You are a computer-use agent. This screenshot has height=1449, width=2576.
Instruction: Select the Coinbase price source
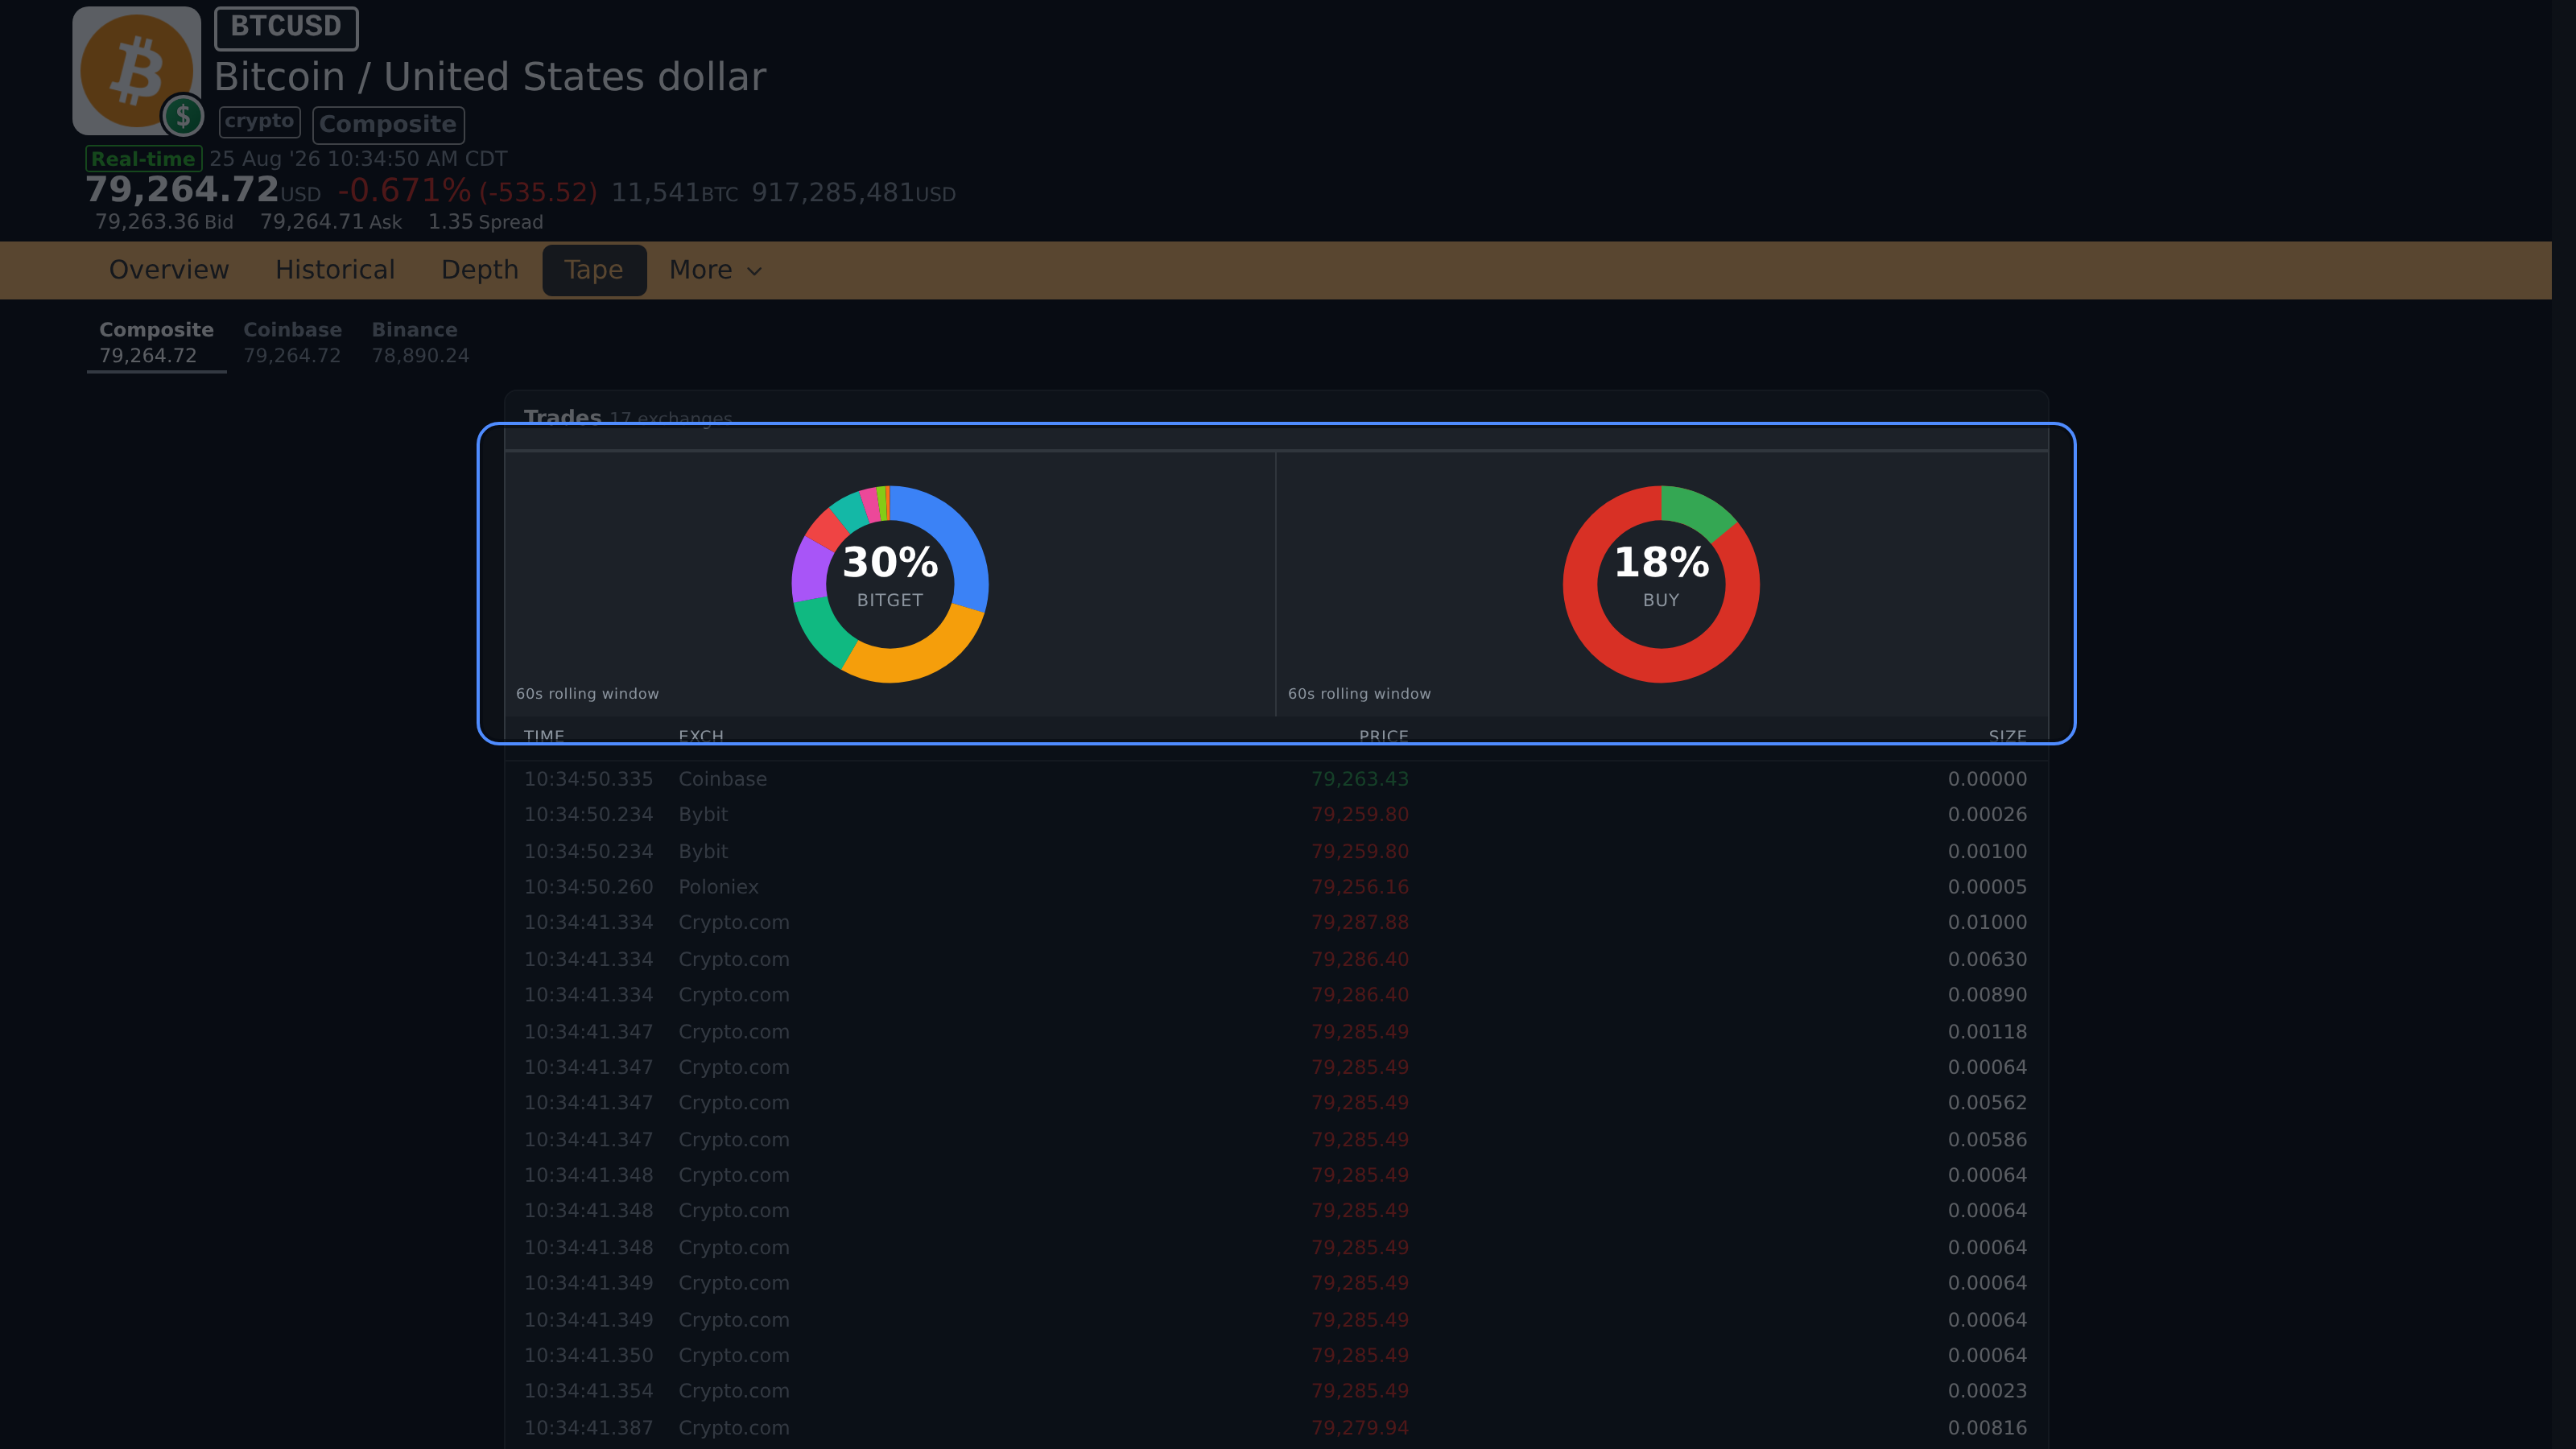point(292,343)
